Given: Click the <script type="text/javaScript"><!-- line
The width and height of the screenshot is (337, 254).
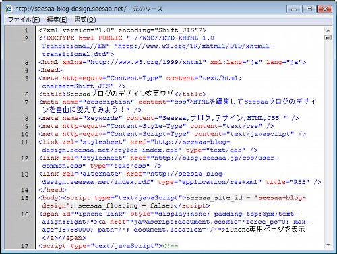Looking at the screenshot, I should [109, 246].
